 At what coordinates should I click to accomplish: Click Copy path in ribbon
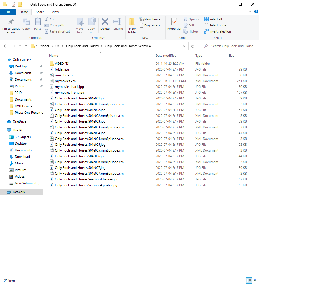tap(55, 25)
